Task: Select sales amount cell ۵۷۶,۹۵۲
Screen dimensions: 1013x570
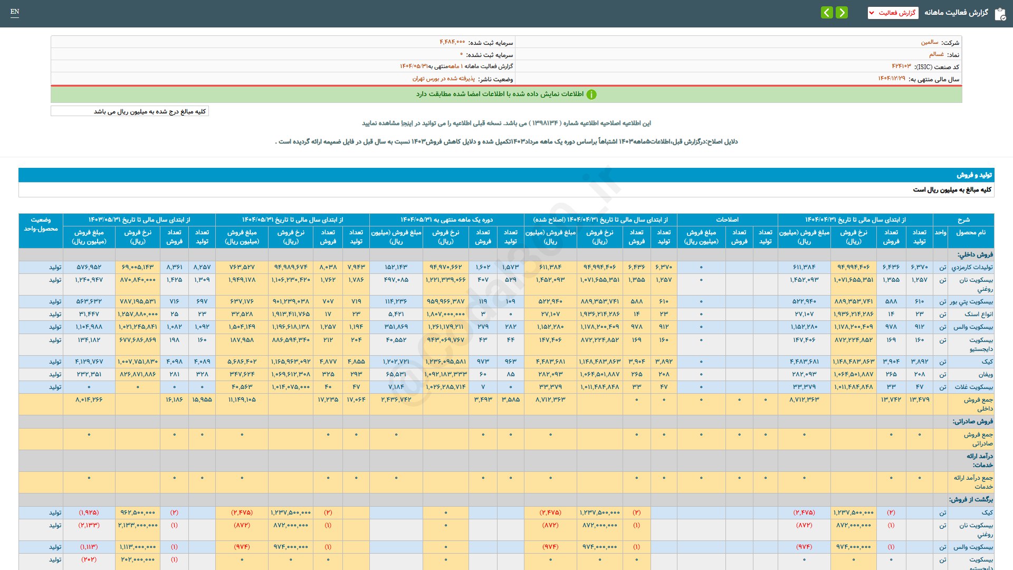Action: coord(89,268)
